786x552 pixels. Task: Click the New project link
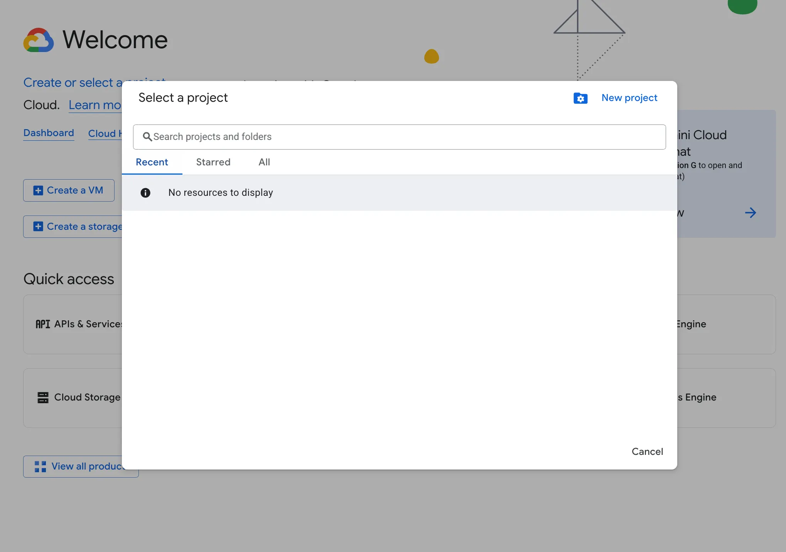(x=629, y=98)
